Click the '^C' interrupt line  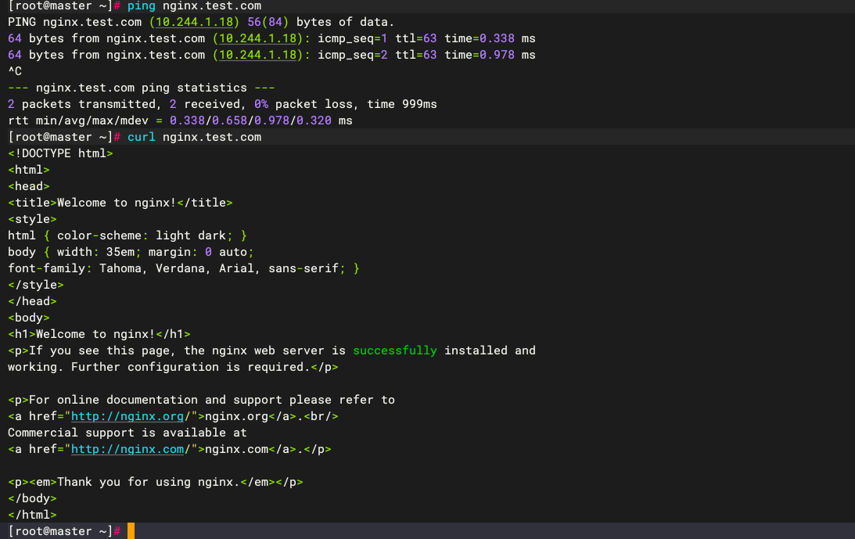(15, 71)
